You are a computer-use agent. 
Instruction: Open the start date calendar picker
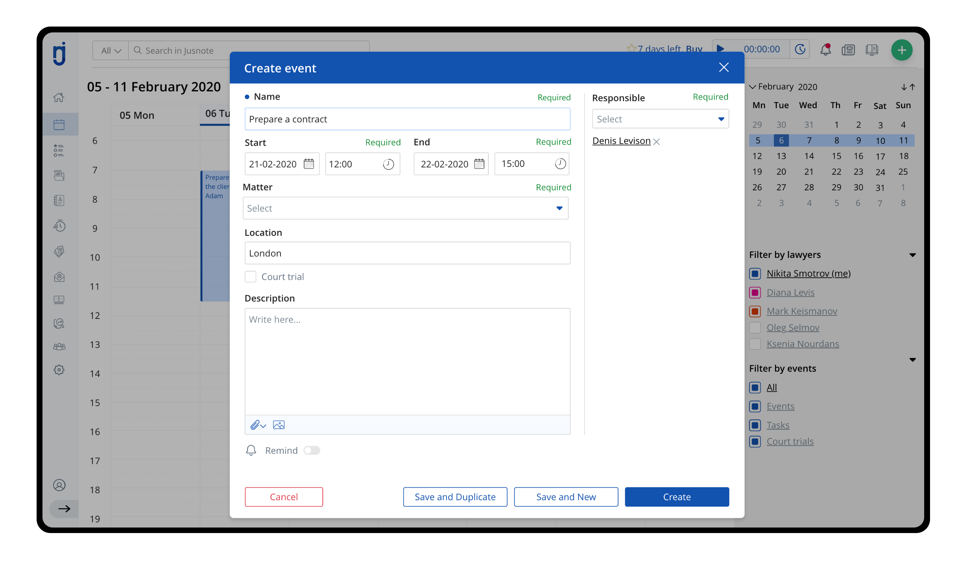tap(308, 164)
